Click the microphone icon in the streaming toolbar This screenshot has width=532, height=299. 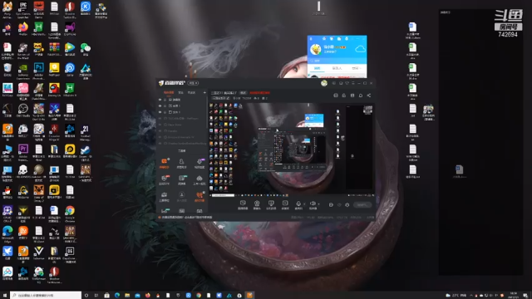tap(298, 203)
